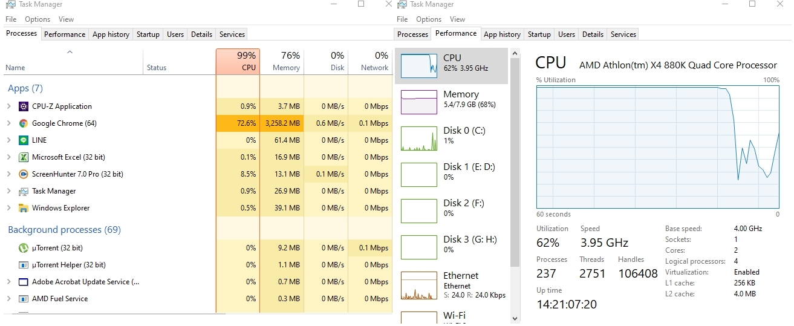Click the AMD Fuel Service icon
794x326 pixels.
pos(24,299)
